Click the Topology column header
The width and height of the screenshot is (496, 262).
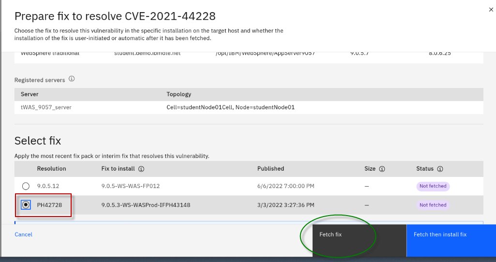(x=179, y=94)
